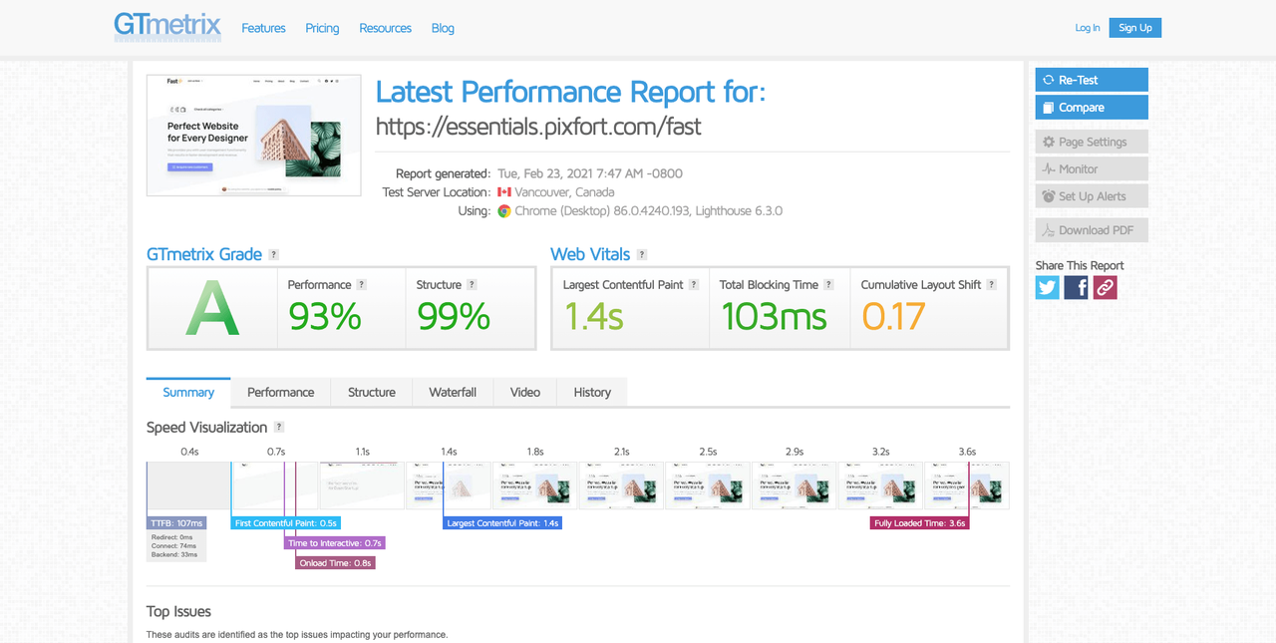This screenshot has height=643, width=1276.
Task: Open help icon for Total Blocking Time
Action: pos(828,285)
